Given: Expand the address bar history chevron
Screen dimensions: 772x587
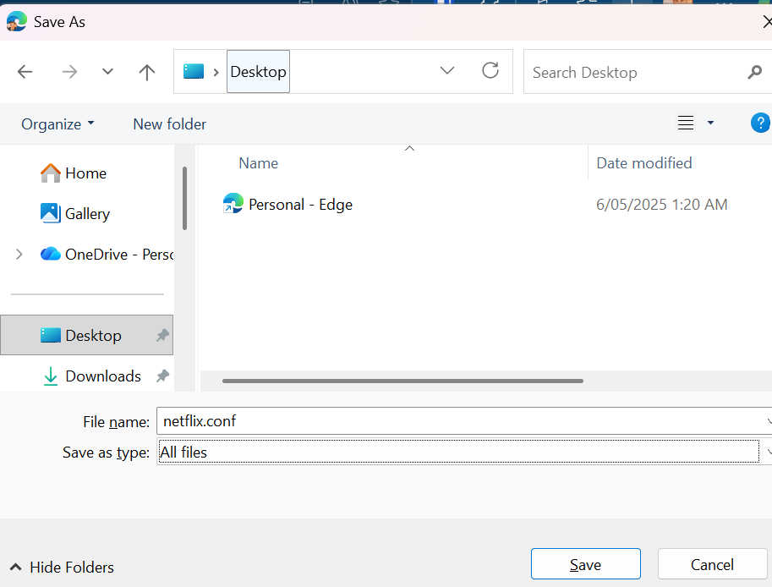Looking at the screenshot, I should pyautogui.click(x=447, y=71).
